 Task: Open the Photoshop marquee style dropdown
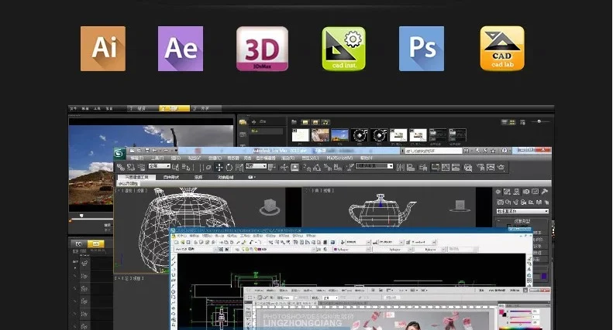(x=331, y=298)
